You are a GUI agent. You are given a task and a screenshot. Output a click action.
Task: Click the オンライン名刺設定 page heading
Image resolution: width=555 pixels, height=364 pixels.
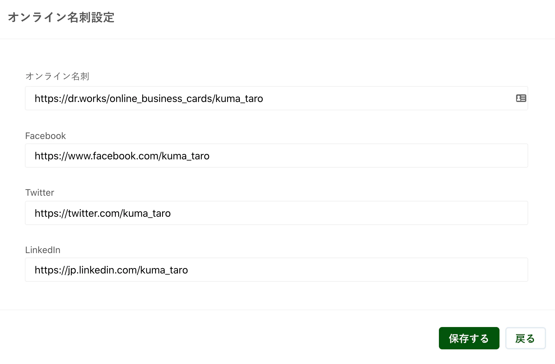pos(61,18)
